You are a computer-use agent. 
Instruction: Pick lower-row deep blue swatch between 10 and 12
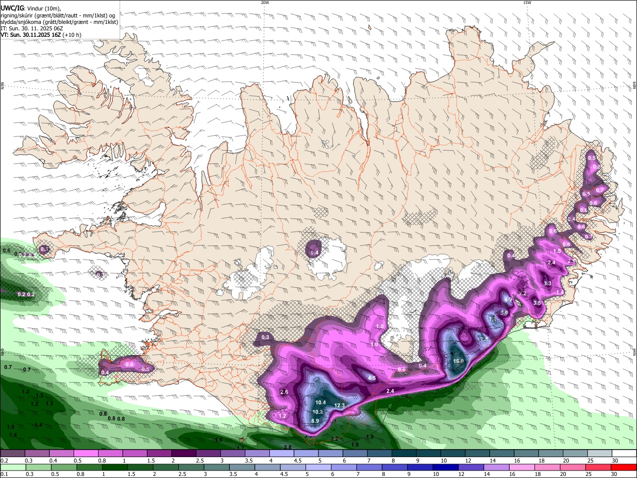(445, 467)
